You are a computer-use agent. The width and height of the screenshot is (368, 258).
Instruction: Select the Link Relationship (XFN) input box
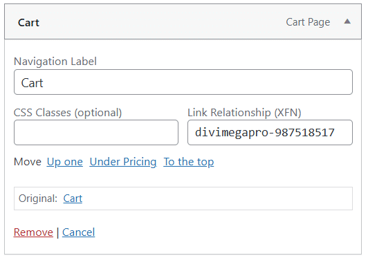click(270, 132)
